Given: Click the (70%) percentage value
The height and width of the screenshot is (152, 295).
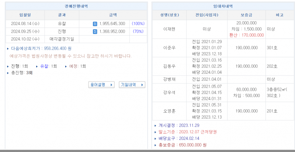Looking at the screenshot, I should click(138, 31).
